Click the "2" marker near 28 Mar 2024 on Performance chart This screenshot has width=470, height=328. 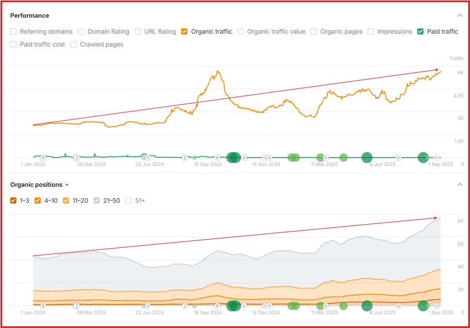pos(77,157)
